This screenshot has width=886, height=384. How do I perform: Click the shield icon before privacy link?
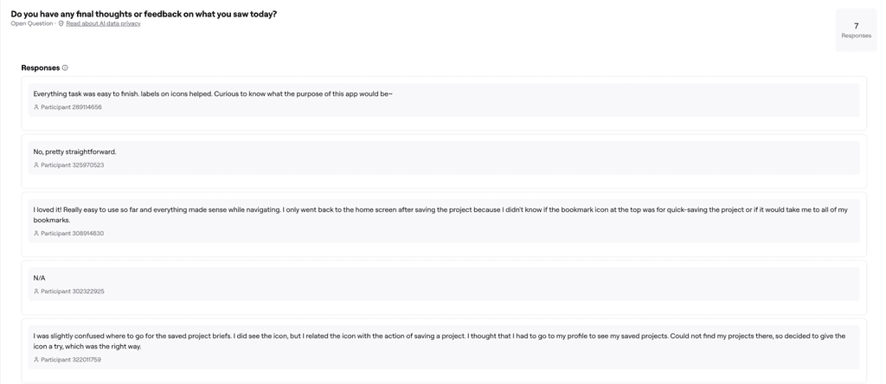[61, 23]
